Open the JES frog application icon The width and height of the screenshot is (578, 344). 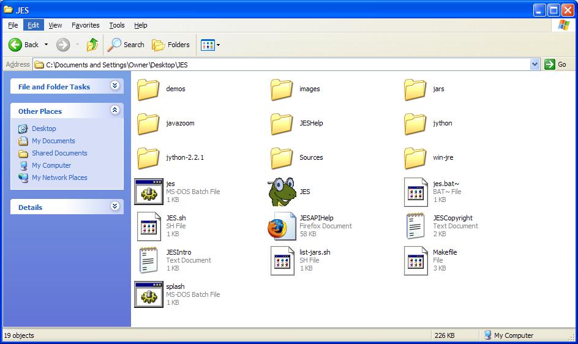point(282,192)
